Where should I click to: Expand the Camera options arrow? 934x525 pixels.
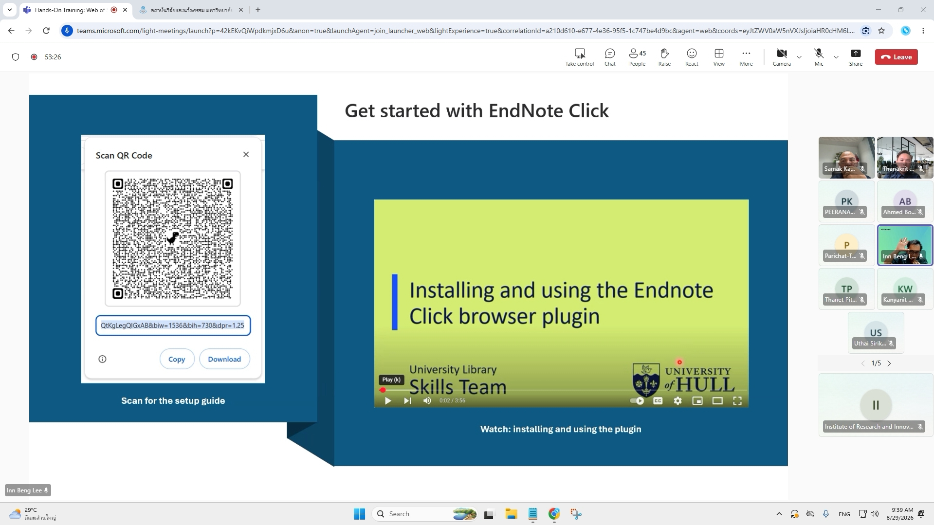pyautogui.click(x=799, y=57)
